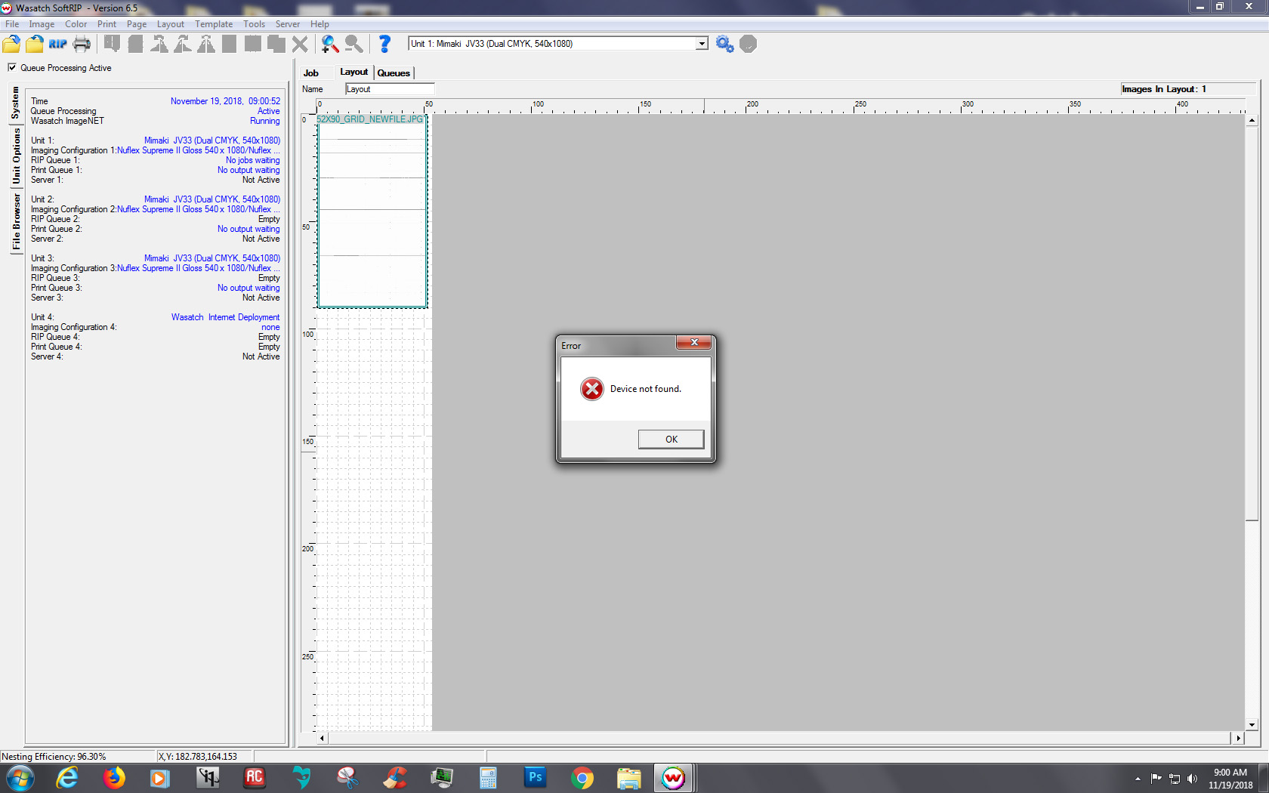Click OK in the Error dialog
This screenshot has width=1269, height=793.
[x=671, y=440]
